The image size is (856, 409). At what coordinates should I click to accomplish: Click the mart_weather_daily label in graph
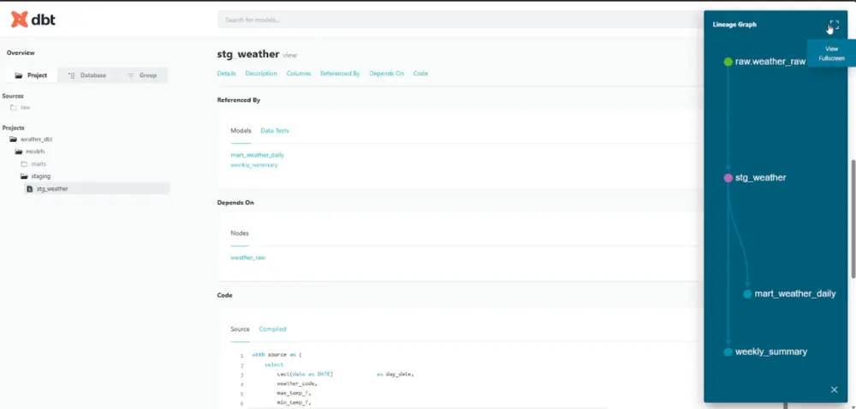pos(795,294)
